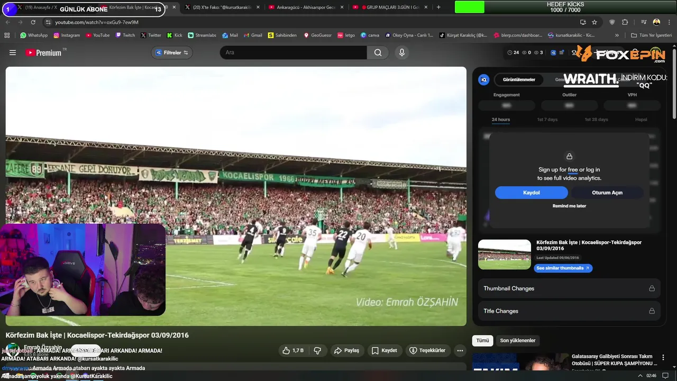Start voice search with the microphone icon

click(x=402, y=52)
